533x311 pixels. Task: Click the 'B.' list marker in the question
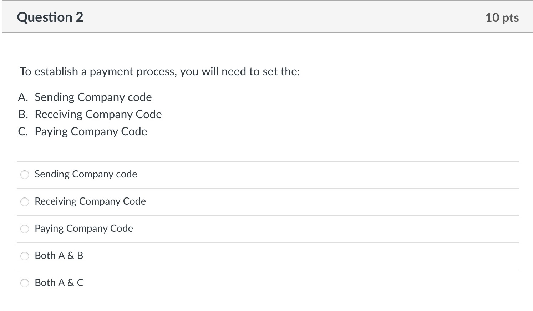point(23,114)
